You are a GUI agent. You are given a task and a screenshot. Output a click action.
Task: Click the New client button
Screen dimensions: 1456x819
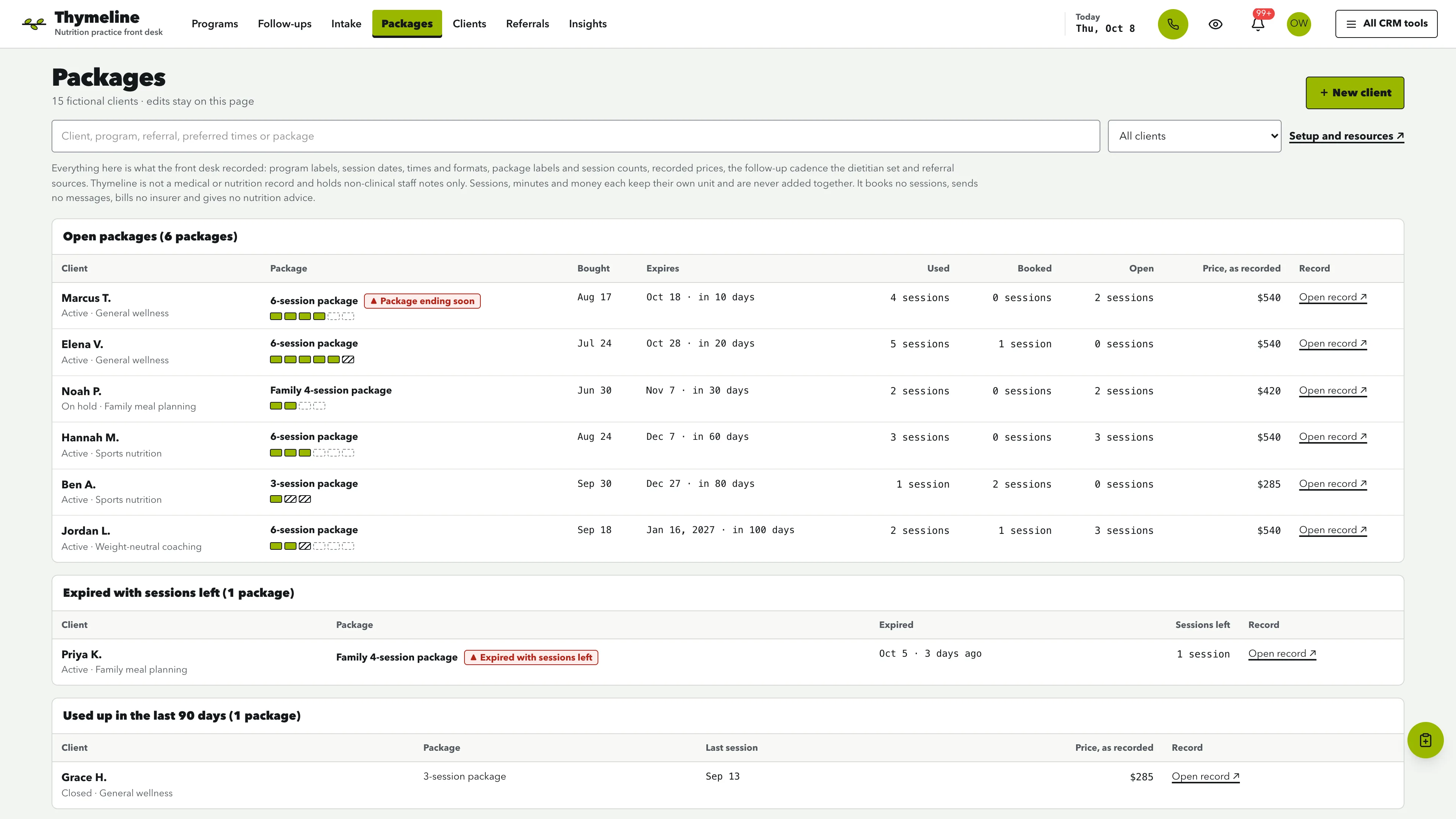click(x=1355, y=93)
